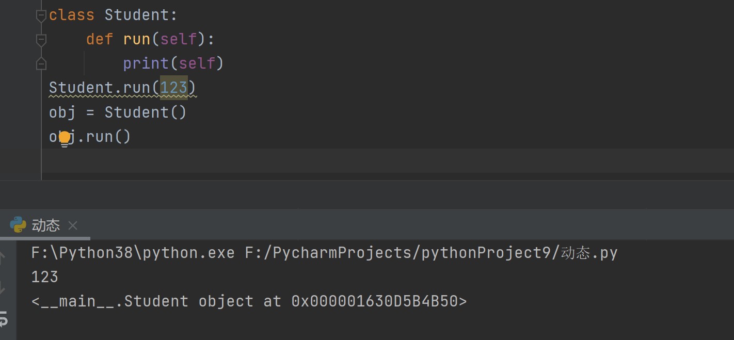The image size is (734, 340).
Task: Click the F:/PycharmProjects script path in console
Action: [x=431, y=253]
